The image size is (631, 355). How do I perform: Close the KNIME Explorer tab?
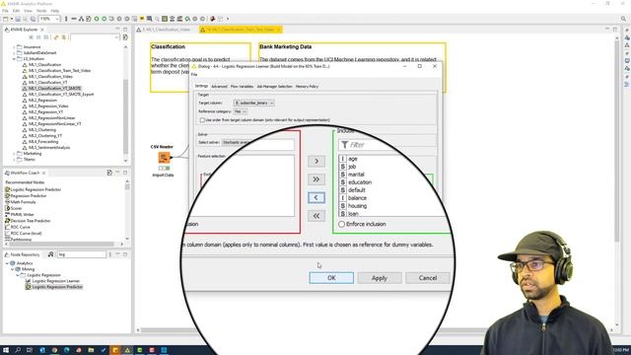click(42, 30)
